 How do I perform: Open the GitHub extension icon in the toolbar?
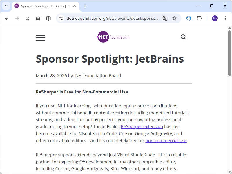point(188,18)
